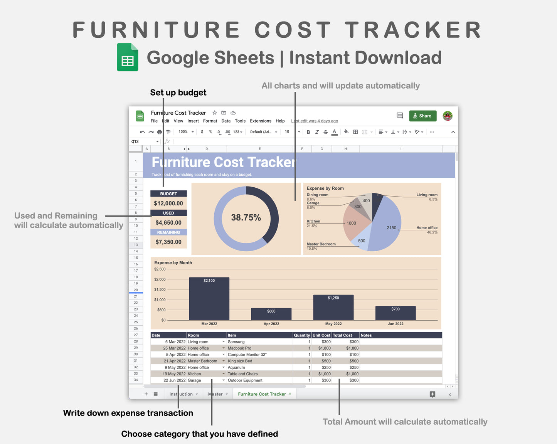Click the undo arrow in the toolbar
The image size is (557, 444).
[x=142, y=132]
